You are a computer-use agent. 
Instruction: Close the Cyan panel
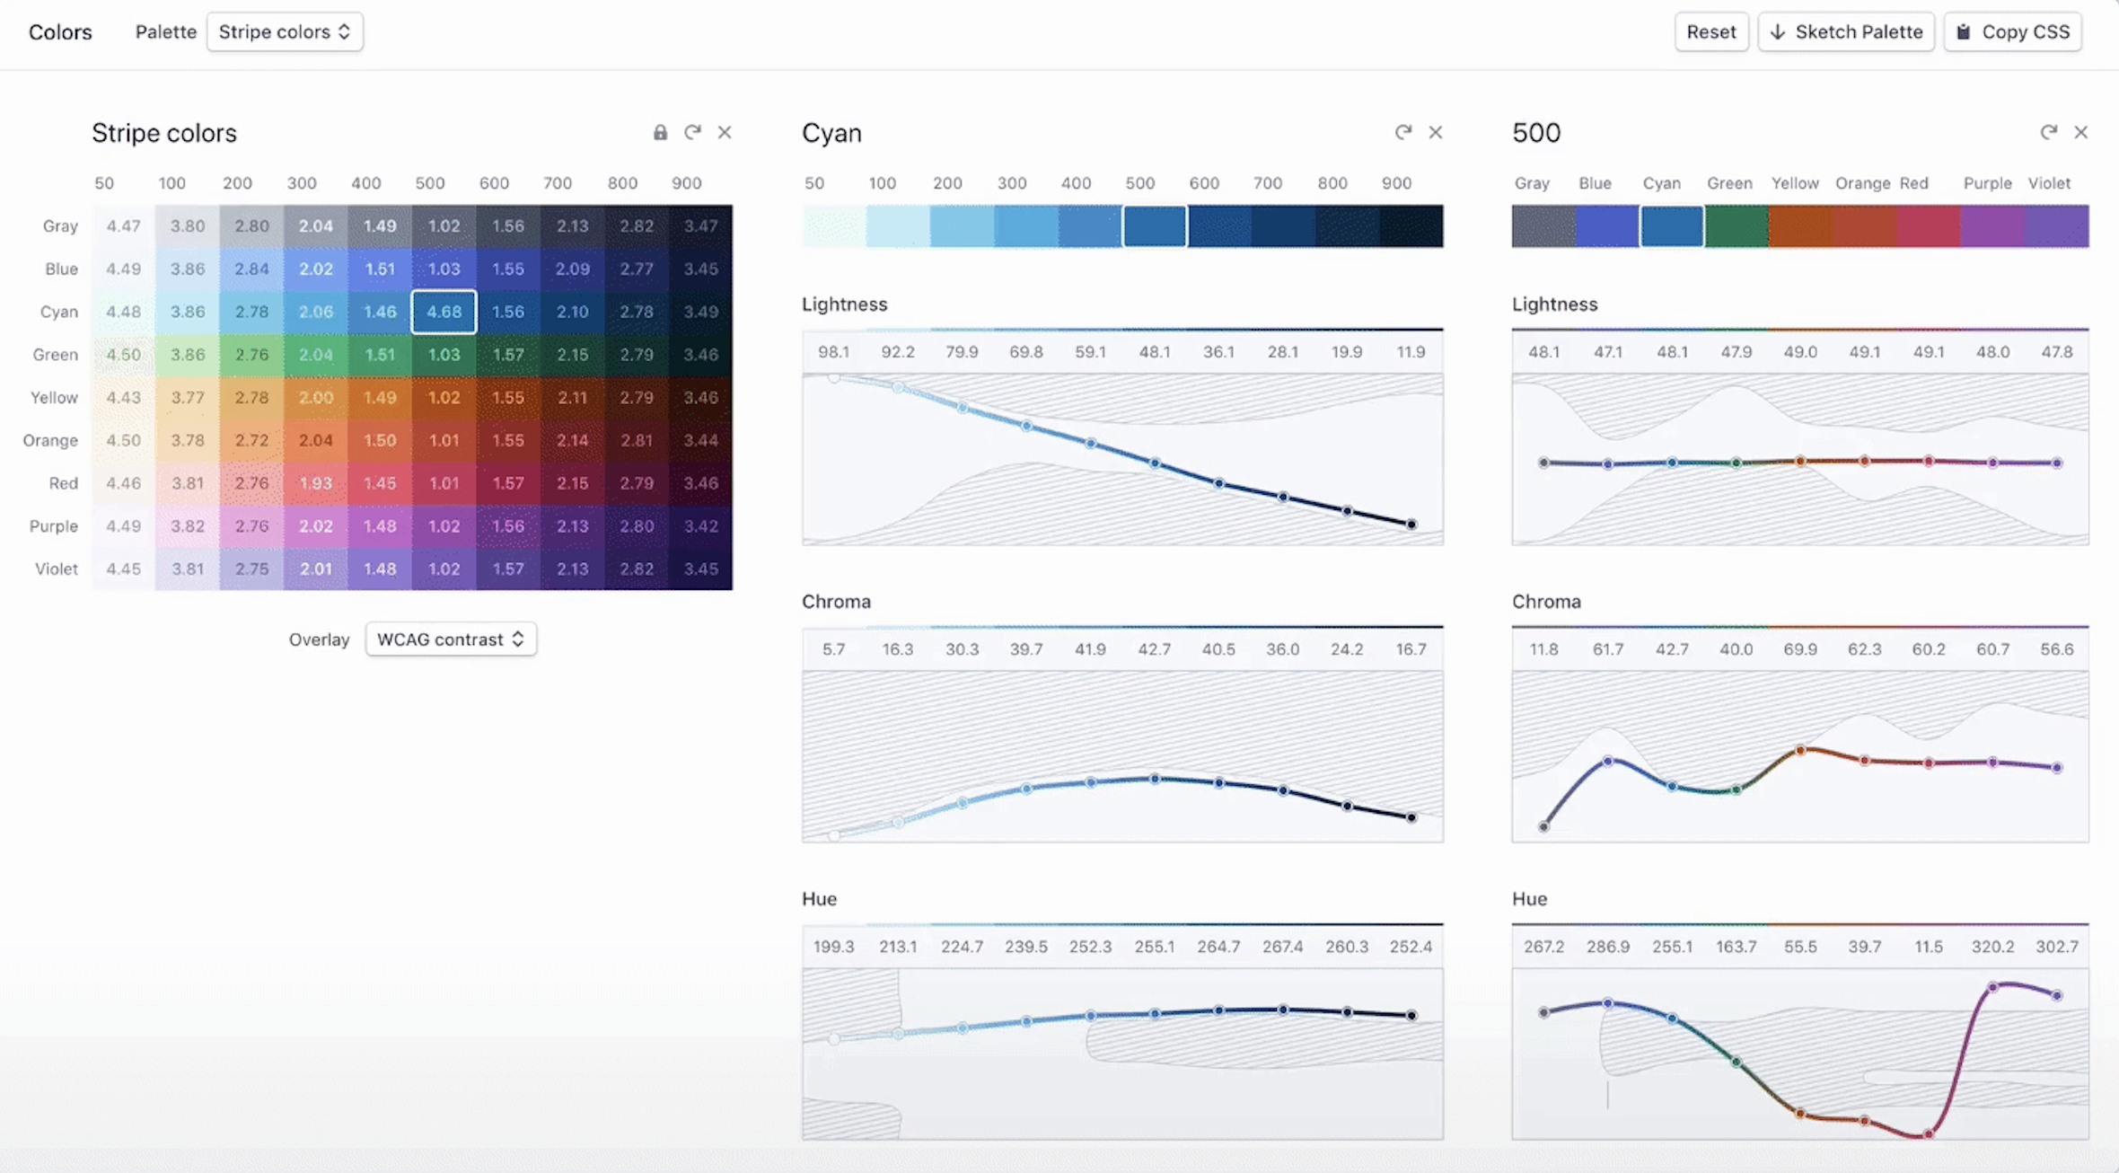pyautogui.click(x=1436, y=133)
